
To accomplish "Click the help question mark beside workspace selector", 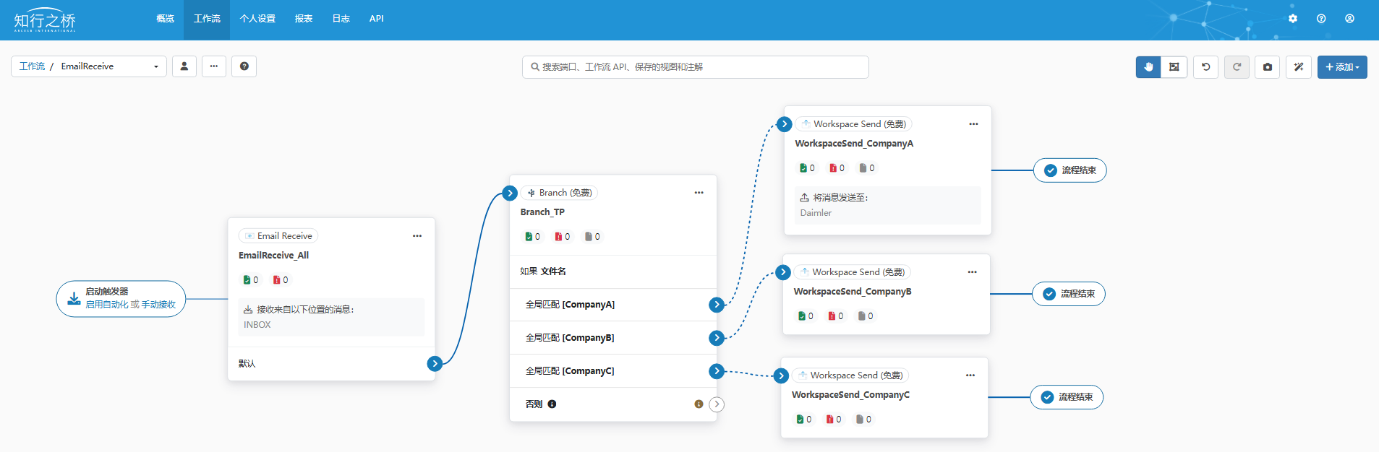I will [244, 66].
